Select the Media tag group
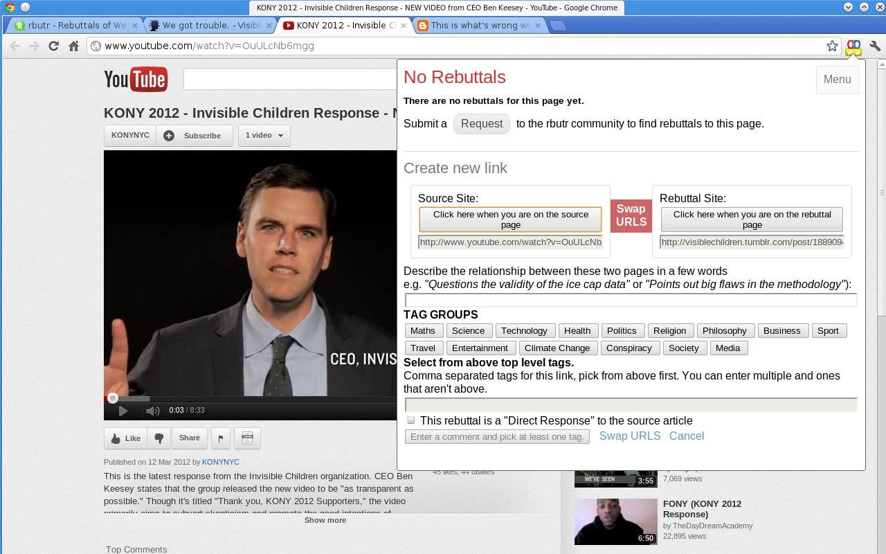The image size is (886, 554). point(728,348)
